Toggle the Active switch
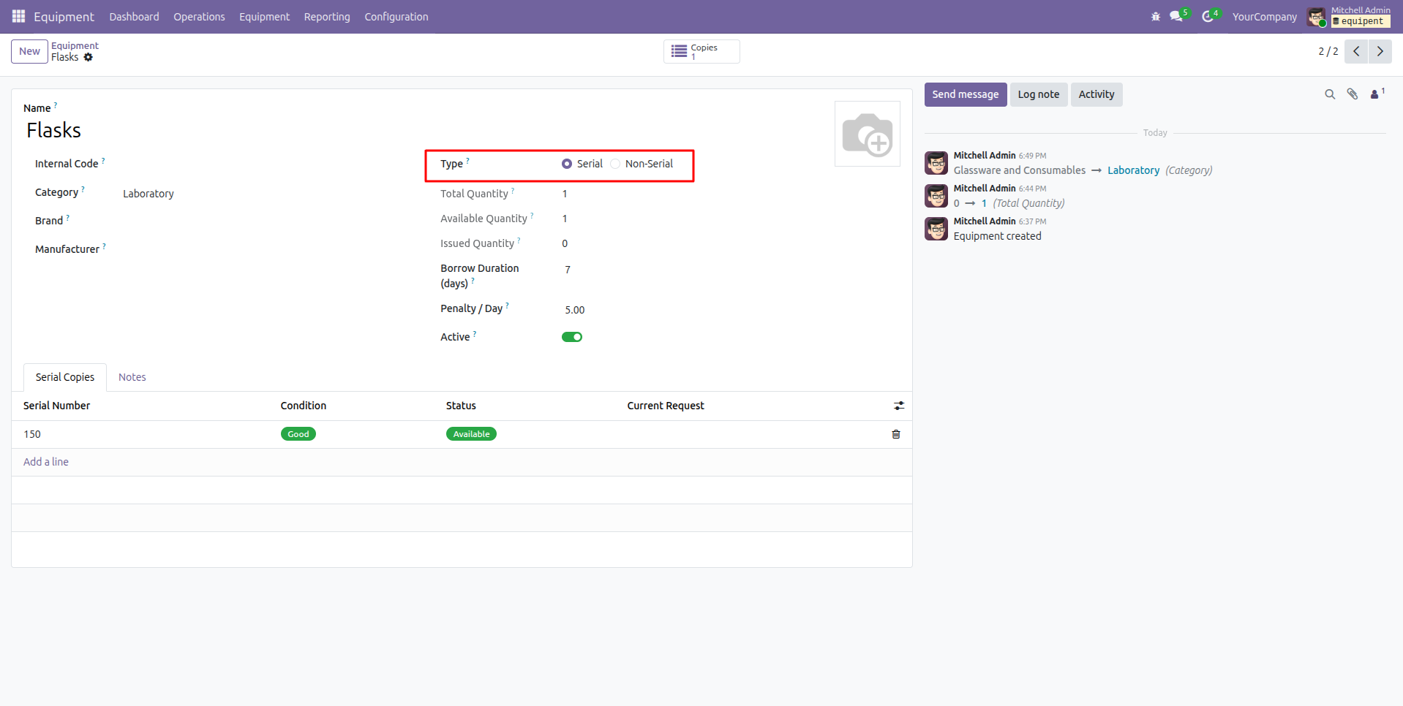Screen dimensions: 1403x706 (572, 337)
